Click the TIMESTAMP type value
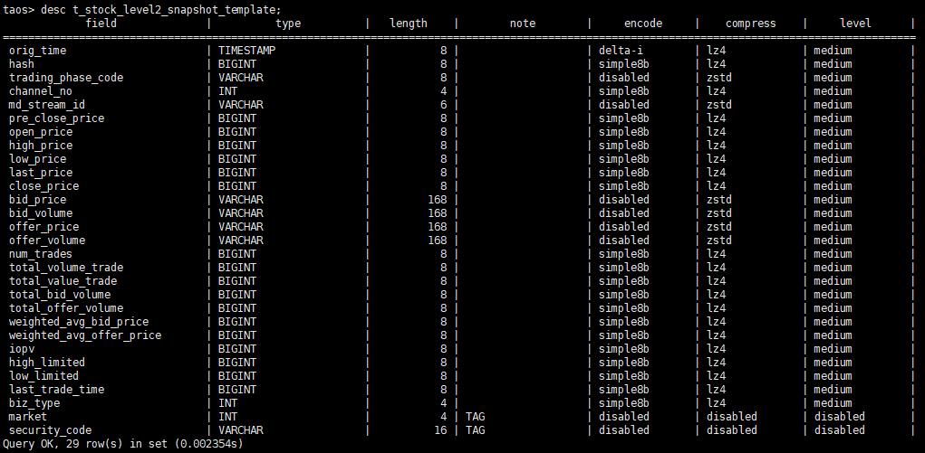925x453 pixels. click(247, 51)
